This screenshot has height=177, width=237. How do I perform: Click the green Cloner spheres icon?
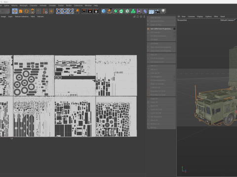point(133,11)
